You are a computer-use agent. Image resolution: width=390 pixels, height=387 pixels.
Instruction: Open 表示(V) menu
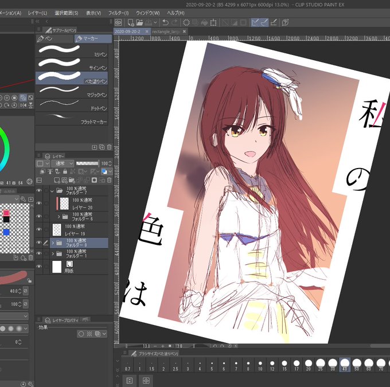(x=93, y=13)
